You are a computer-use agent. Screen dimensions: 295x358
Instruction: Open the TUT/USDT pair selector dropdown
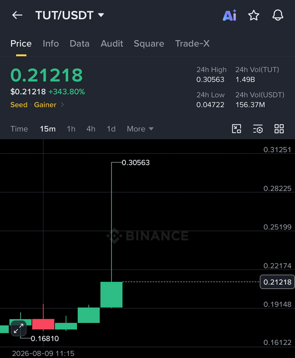[70, 15]
